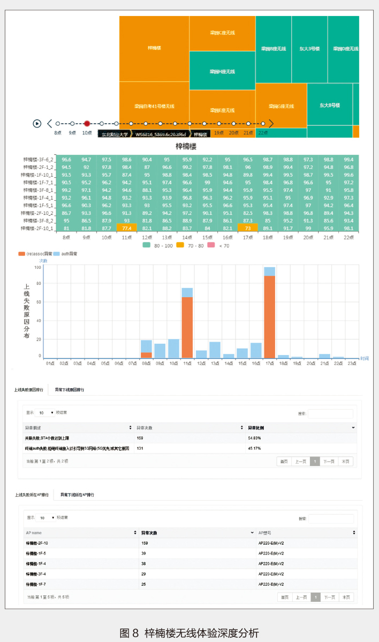Open the 东大8号楼 treemap block
This screenshot has height=642, width=379.
(x=329, y=105)
